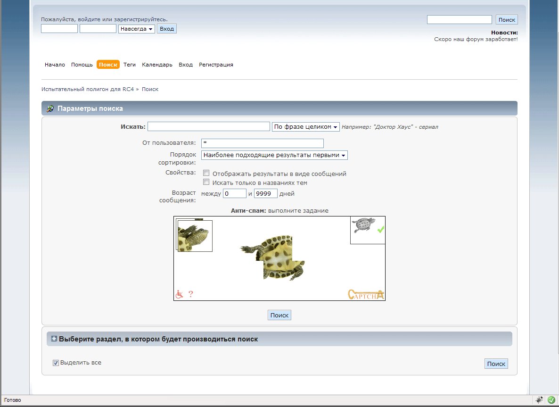Click the 'Анти-спам:' label
This screenshot has height=407, width=559.
coord(248,211)
